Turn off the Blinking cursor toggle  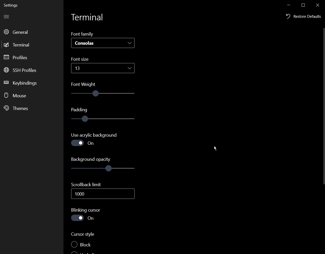coord(77,218)
